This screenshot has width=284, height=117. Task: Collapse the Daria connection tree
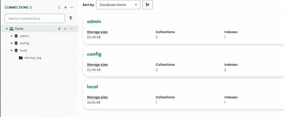[7, 28]
